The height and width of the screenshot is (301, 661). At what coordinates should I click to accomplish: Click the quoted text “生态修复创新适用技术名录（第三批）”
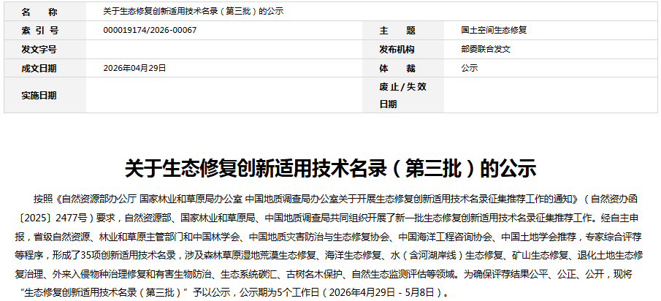pyautogui.click(x=105, y=292)
